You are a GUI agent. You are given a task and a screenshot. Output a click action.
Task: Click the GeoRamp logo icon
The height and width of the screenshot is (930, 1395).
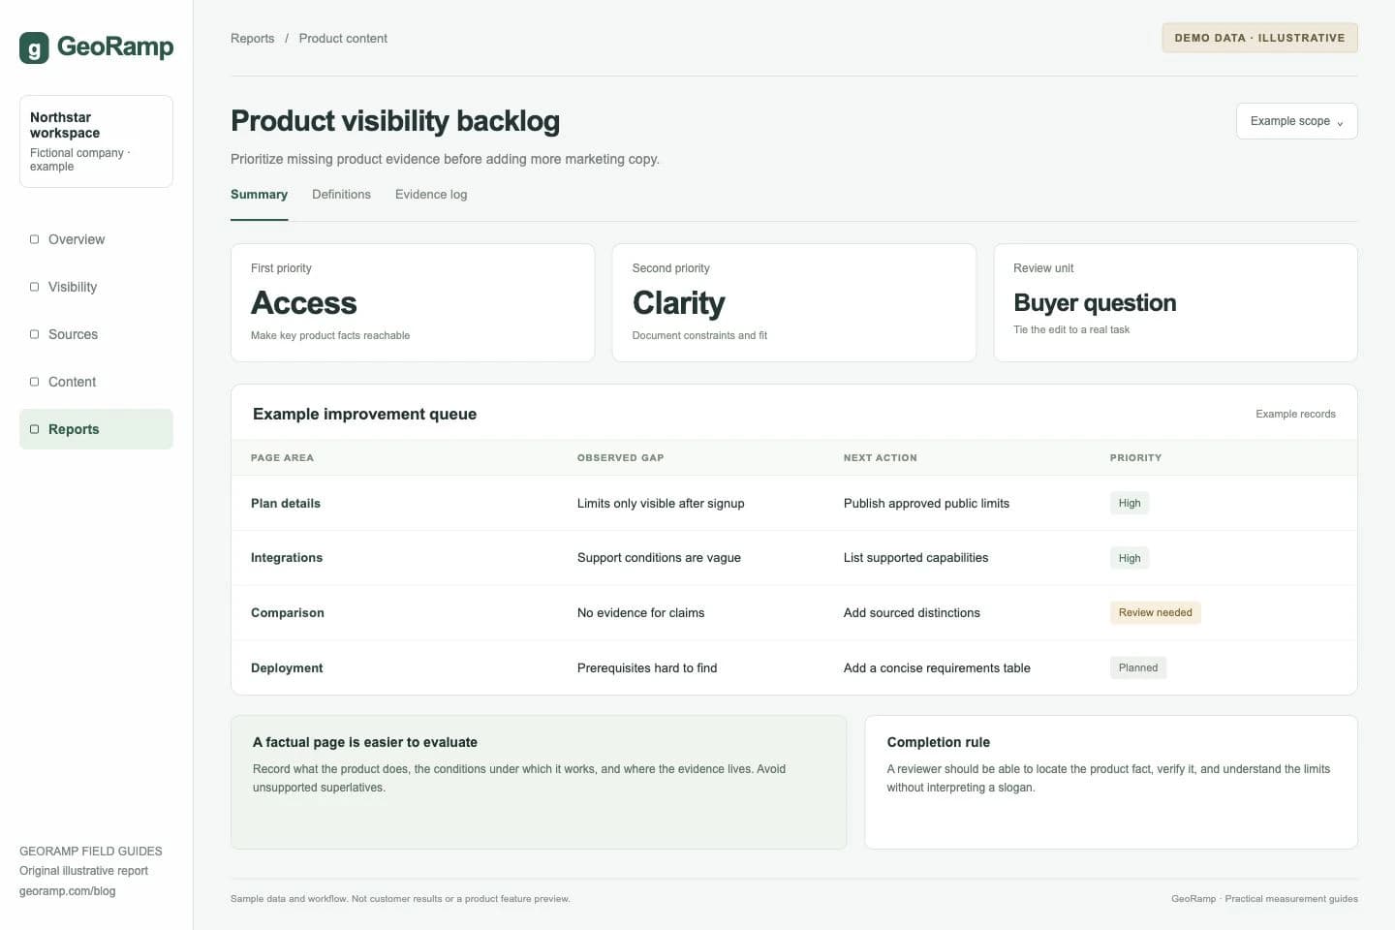(34, 47)
